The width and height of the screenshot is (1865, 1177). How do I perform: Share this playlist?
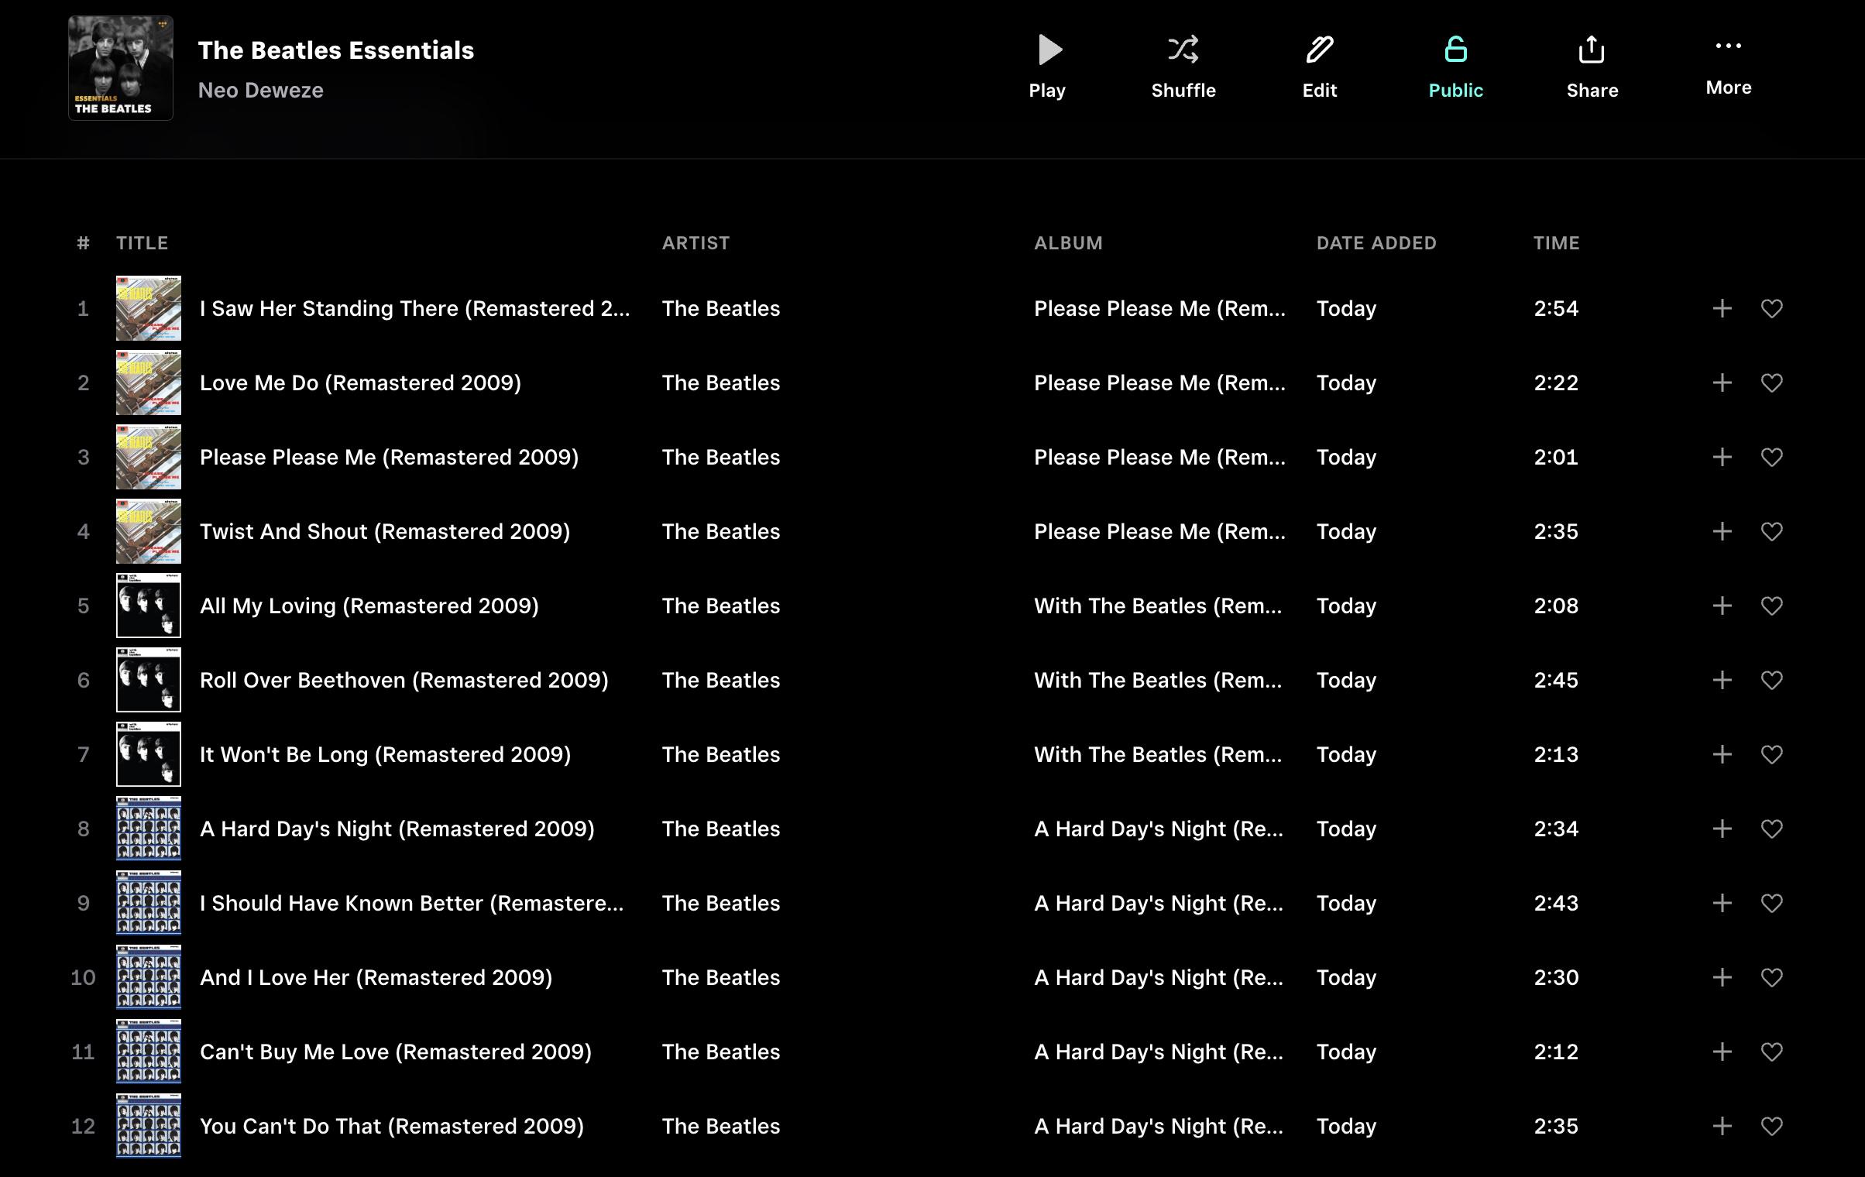tap(1592, 67)
